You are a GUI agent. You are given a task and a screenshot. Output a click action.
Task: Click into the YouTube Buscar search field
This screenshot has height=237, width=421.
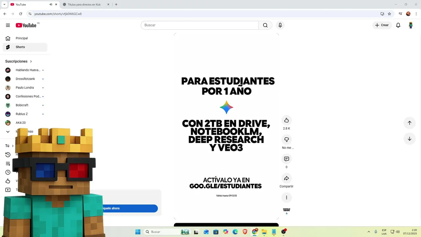200,25
